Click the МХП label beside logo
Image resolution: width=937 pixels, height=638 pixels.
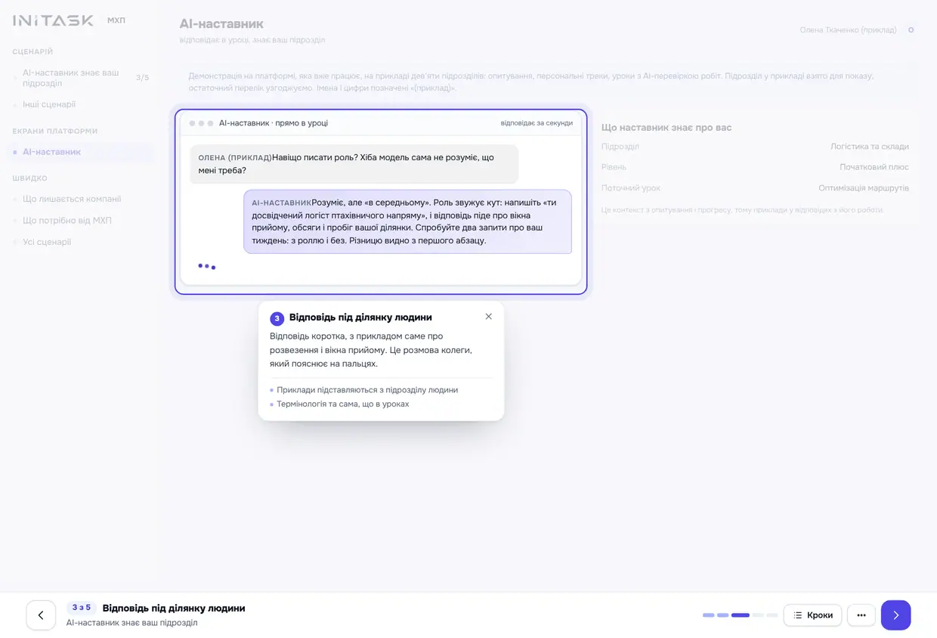click(x=116, y=20)
